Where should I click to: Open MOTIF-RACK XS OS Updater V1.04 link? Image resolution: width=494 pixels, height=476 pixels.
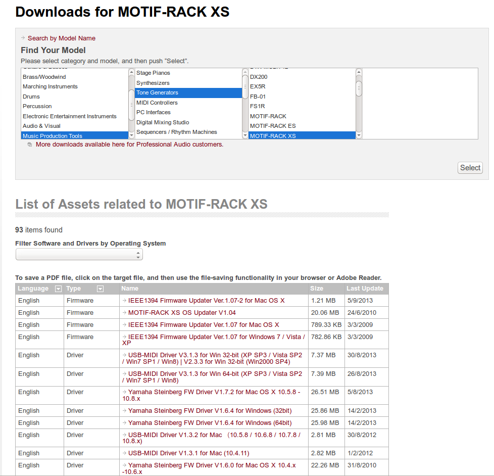[182, 313]
